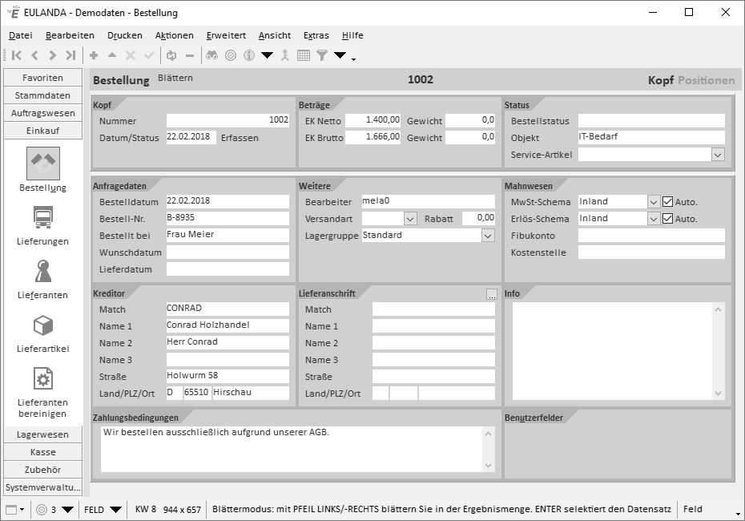Open Service-Artikel dropdown
Screen dimensions: 745x521
click(718, 155)
